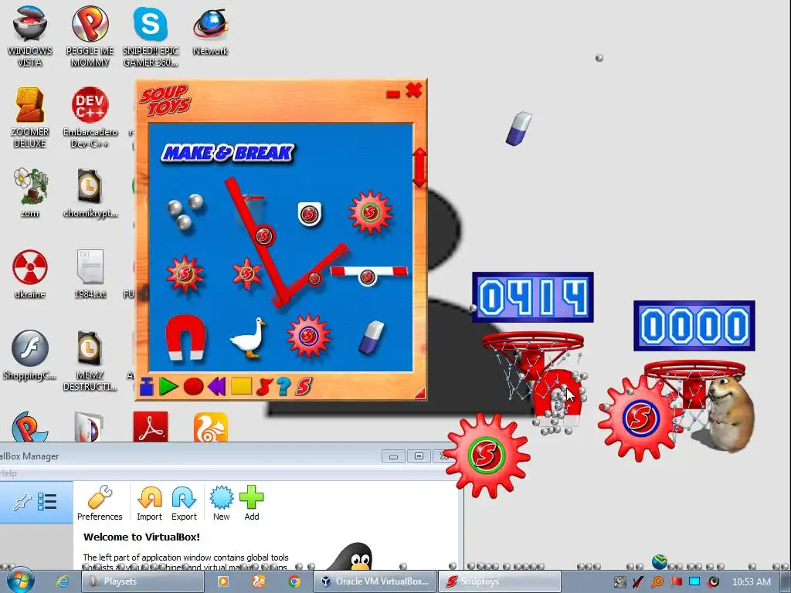Click the blue-centered red gear near the hamster
The width and height of the screenshot is (791, 593).
[640, 418]
